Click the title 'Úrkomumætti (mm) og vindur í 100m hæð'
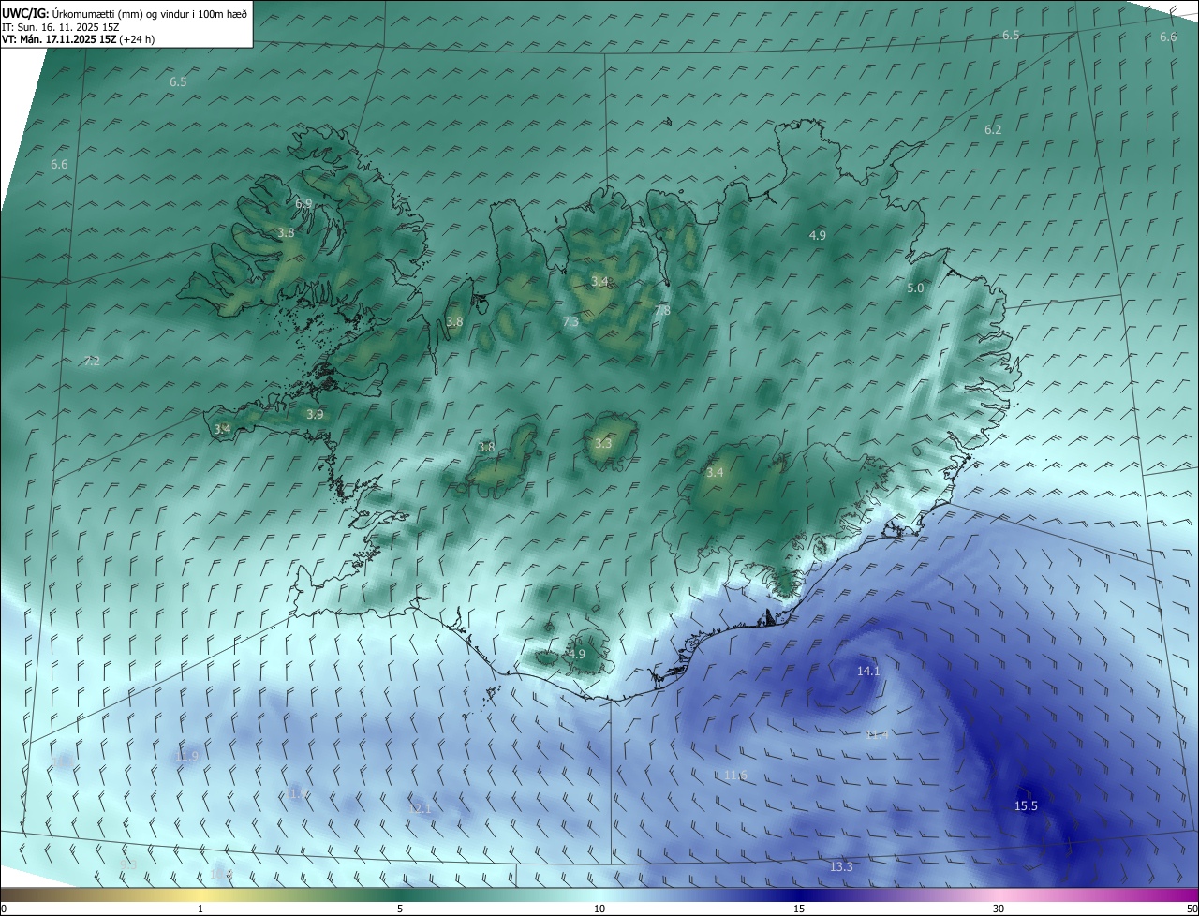Screen dimensions: 1199x916 pos(148,13)
